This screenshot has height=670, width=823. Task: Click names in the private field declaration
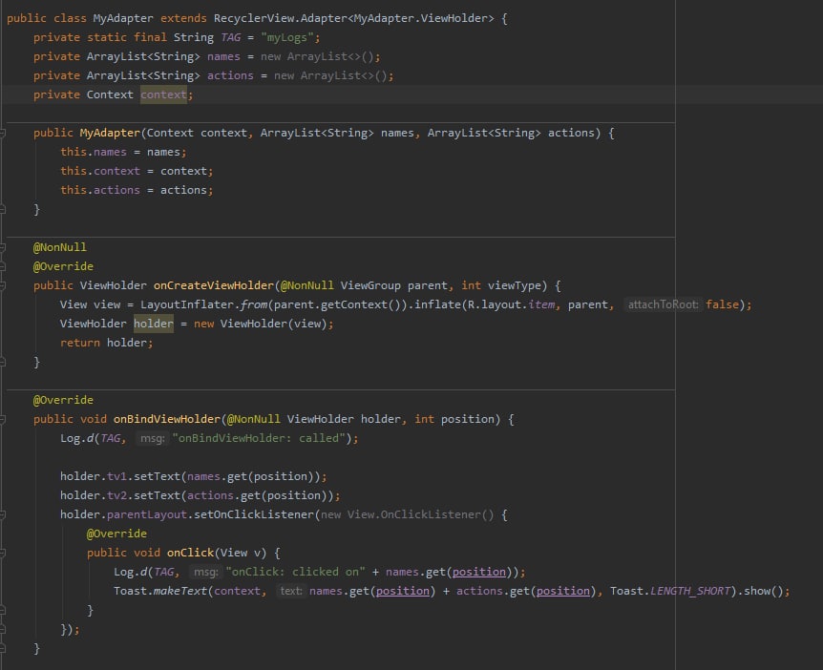point(223,56)
